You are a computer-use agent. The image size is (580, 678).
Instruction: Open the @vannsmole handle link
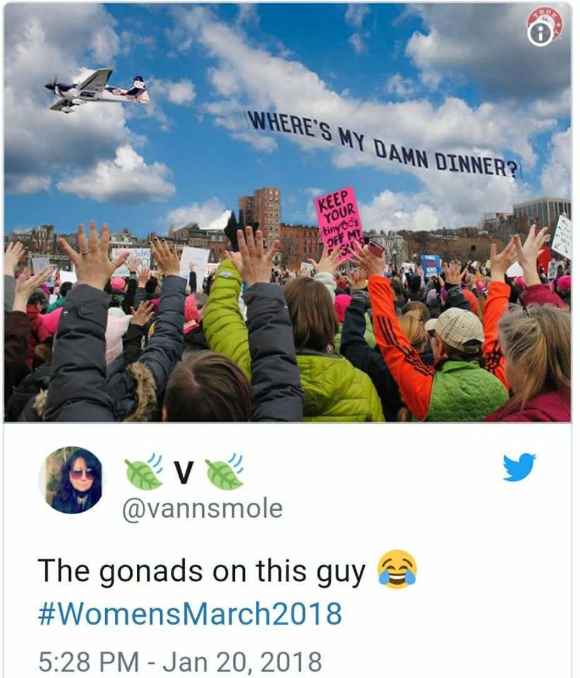(203, 509)
